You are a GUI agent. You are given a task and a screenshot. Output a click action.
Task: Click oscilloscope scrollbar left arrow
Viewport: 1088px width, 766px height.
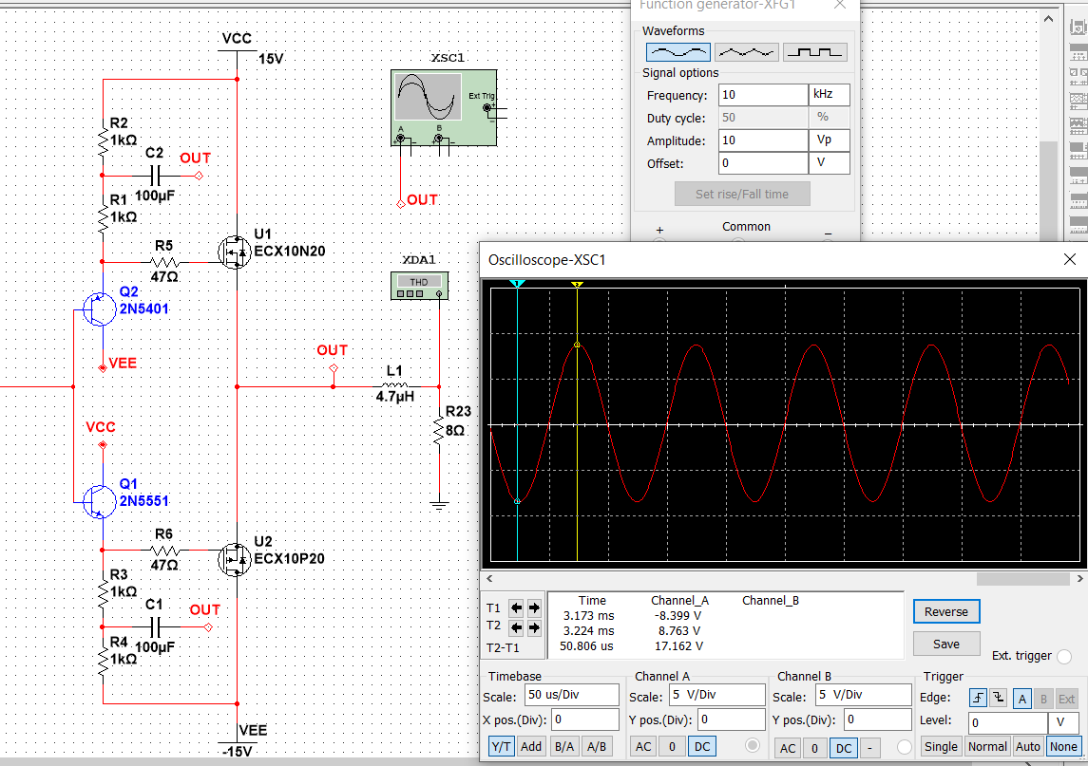point(490,578)
